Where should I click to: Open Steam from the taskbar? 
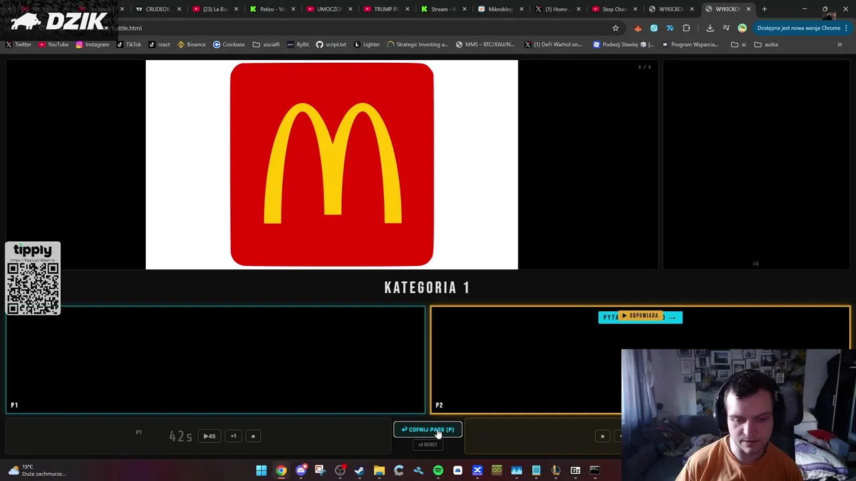pyautogui.click(x=360, y=470)
